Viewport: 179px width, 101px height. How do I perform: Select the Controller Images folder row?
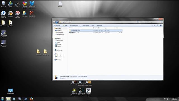[x=95, y=31]
